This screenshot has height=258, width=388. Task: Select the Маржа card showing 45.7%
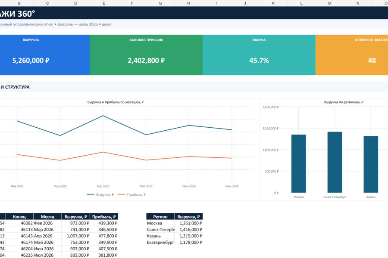pyautogui.click(x=259, y=55)
